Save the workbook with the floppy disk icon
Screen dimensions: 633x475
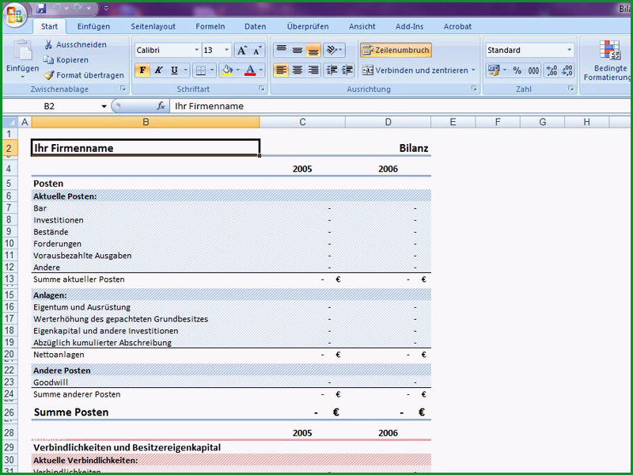(x=41, y=8)
